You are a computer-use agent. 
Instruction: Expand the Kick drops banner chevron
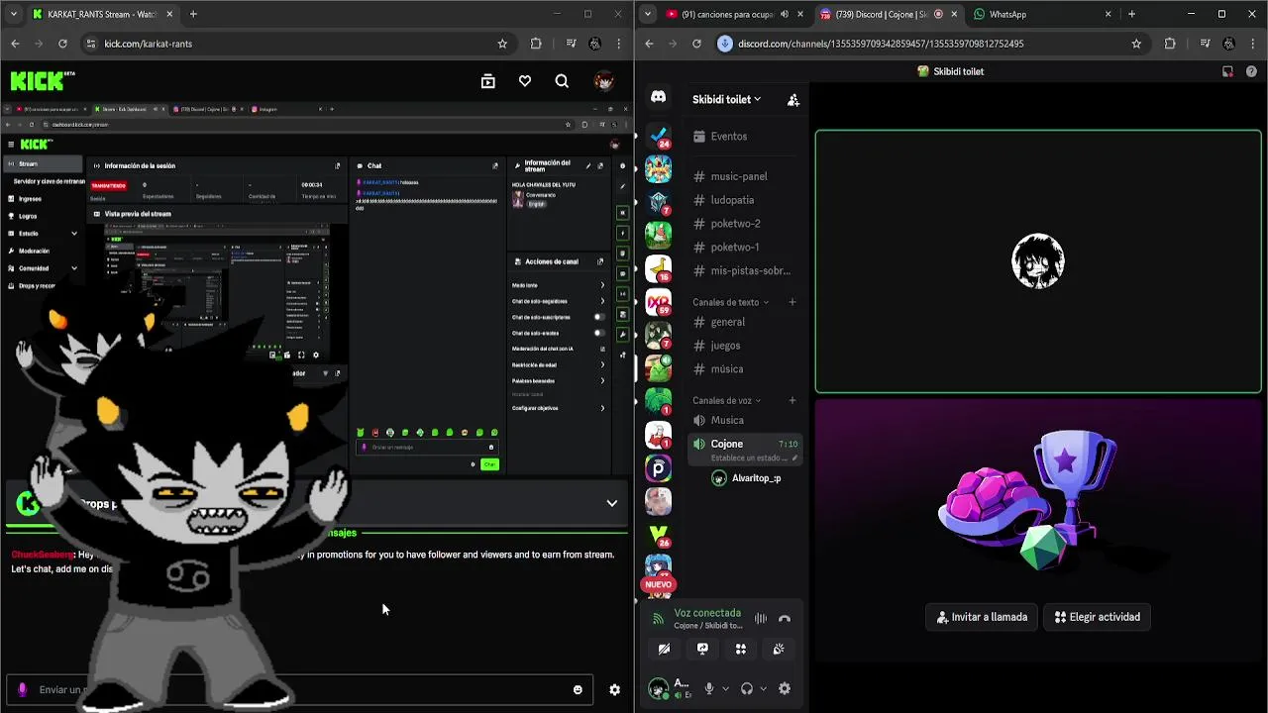click(x=612, y=503)
